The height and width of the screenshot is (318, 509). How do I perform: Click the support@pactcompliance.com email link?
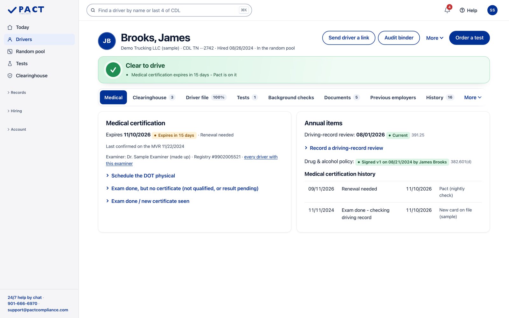(x=38, y=310)
